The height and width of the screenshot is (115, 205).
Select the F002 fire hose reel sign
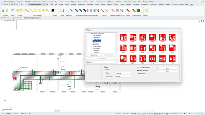pyautogui.click(x=133, y=37)
